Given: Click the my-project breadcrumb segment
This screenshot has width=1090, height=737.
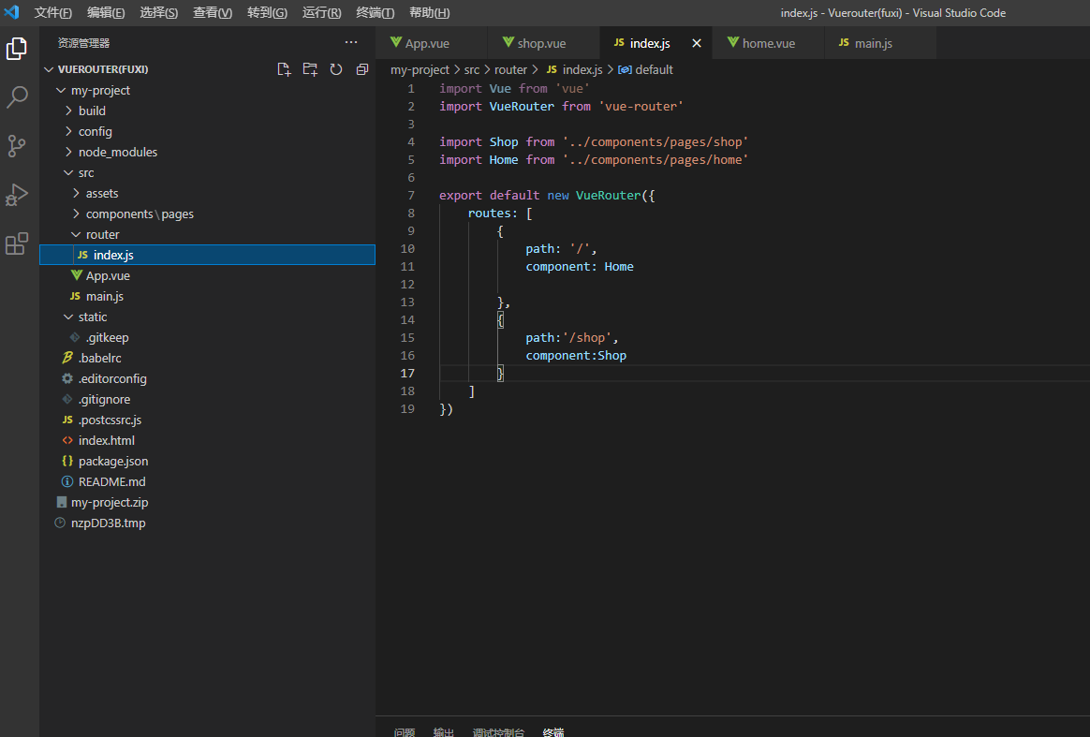Looking at the screenshot, I should coord(420,69).
